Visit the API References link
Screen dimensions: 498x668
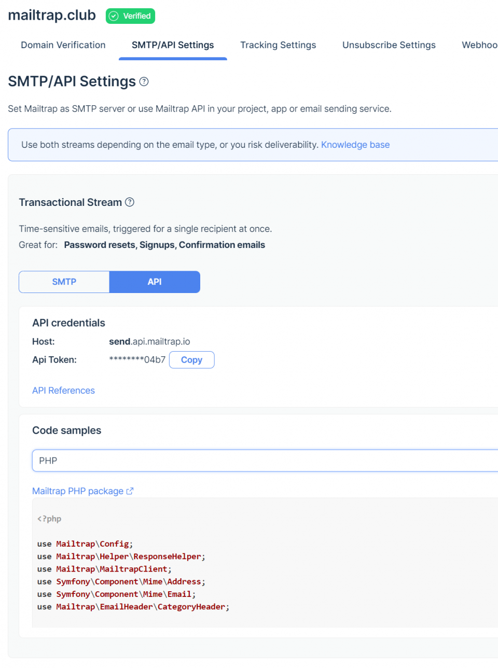pos(63,390)
